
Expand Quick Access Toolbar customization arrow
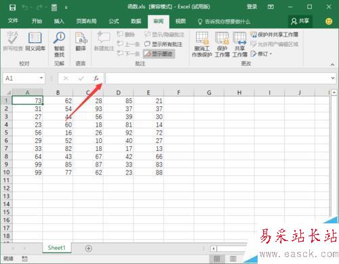point(66,8)
